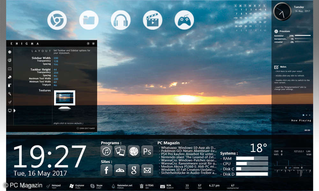Open the book tab in Enigma sidebar

(10, 69)
